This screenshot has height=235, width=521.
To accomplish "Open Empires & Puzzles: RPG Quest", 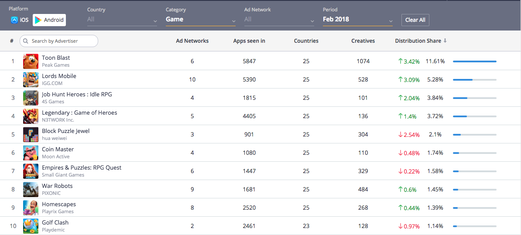I will [82, 167].
